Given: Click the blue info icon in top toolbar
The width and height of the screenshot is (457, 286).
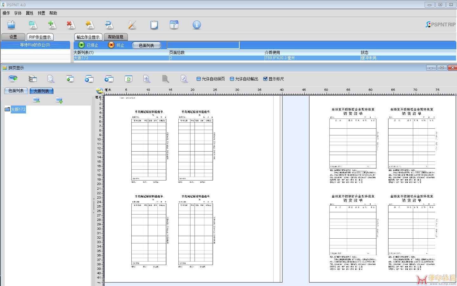Looking at the screenshot, I should point(197,25).
